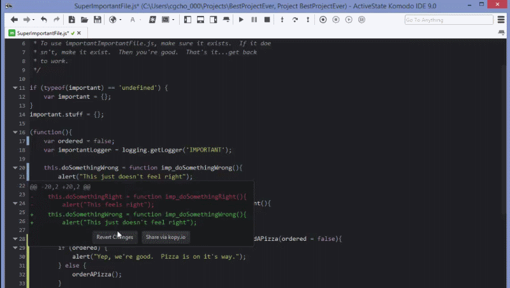Toggle the right pane visibility
Screen dimensions: 510x288
[214, 20]
